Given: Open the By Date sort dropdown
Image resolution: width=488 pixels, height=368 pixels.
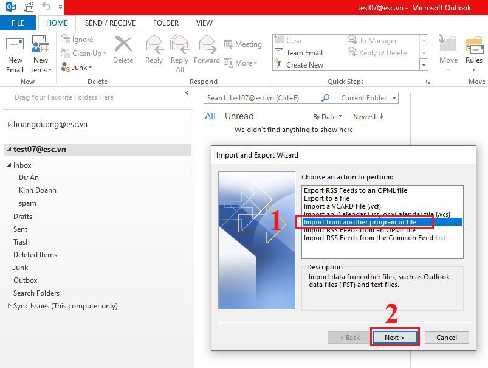Looking at the screenshot, I should point(327,117).
